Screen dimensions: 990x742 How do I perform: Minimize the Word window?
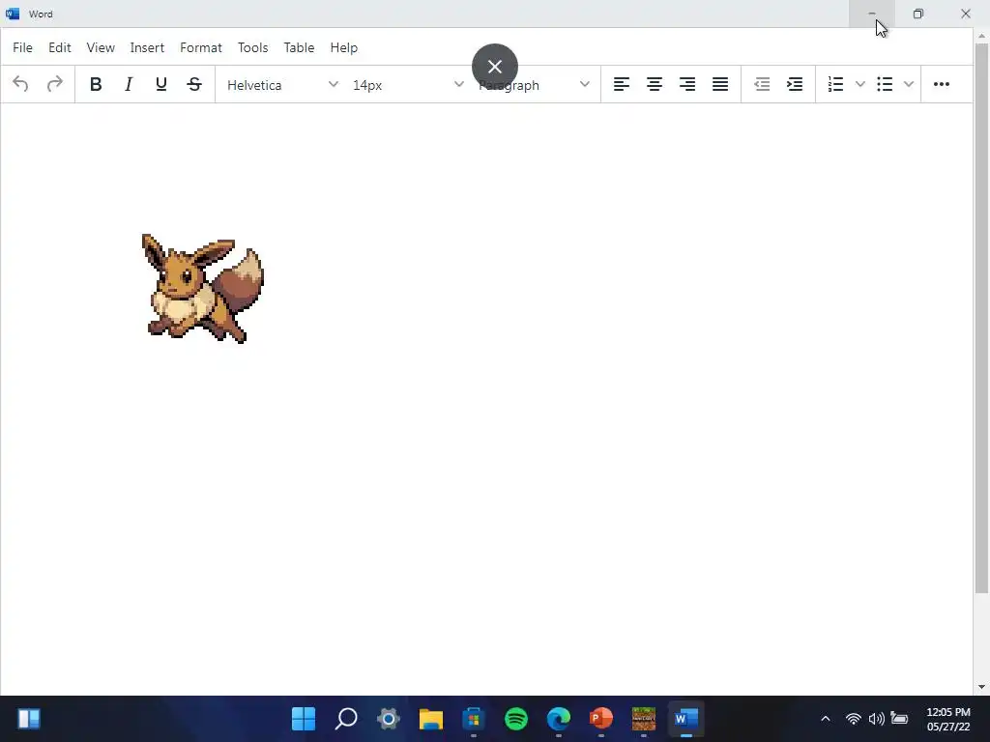point(872,14)
